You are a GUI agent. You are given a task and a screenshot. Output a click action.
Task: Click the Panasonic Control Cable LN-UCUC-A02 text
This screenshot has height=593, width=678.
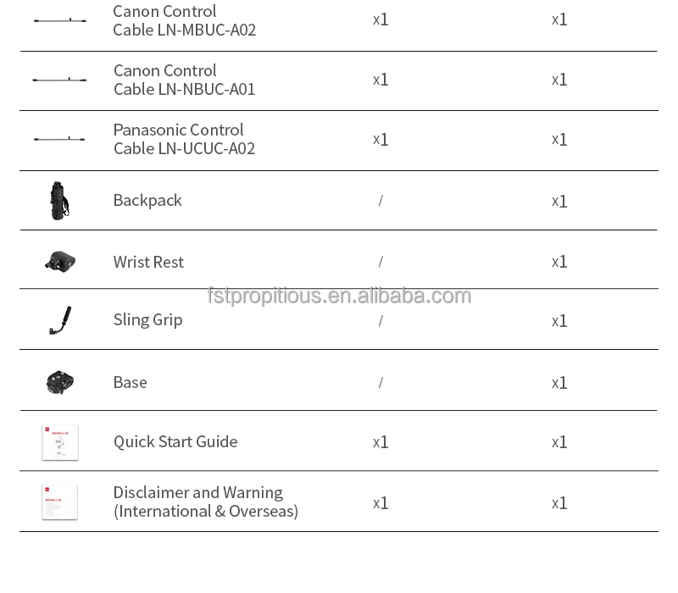click(x=184, y=139)
